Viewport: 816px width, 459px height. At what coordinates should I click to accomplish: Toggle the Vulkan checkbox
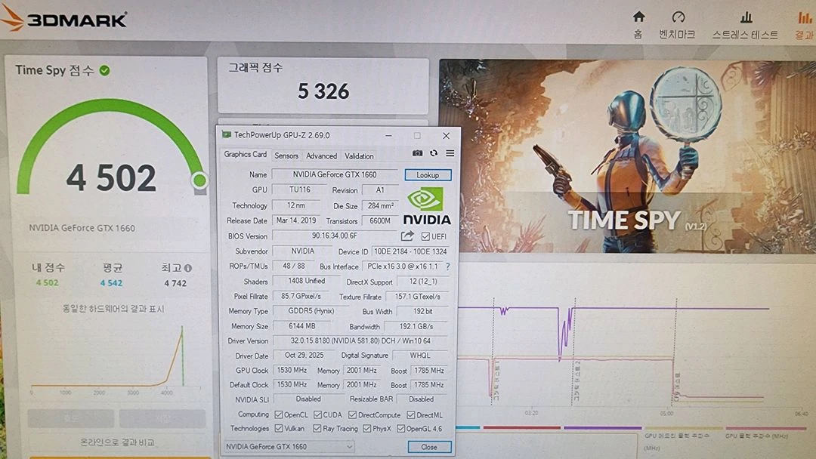278,428
